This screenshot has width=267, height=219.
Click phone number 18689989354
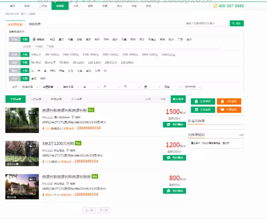(x=86, y=161)
